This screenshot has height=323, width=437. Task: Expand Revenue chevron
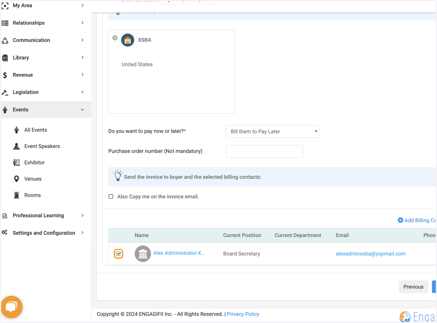82,75
